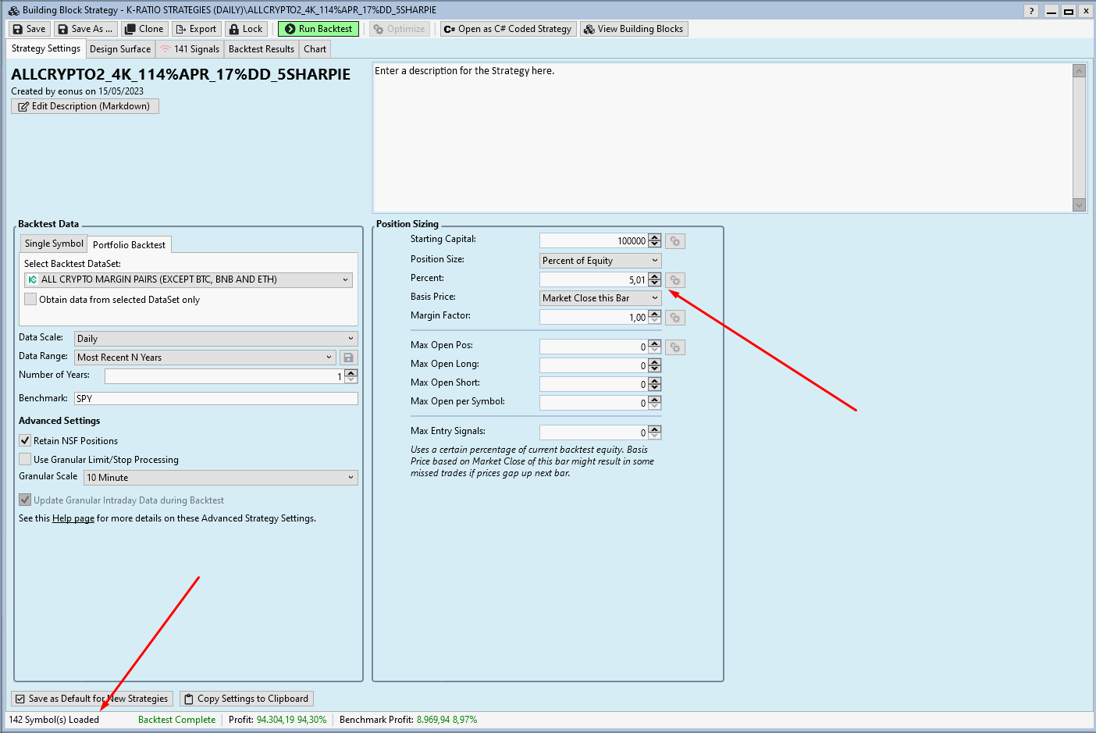Uncheck Retain NSF Positions

(26, 441)
